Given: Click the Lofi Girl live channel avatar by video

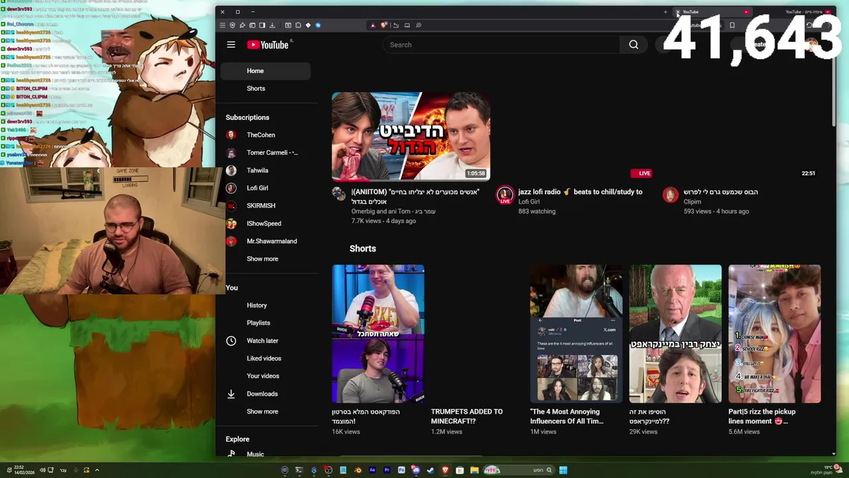Looking at the screenshot, I should 505,195.
